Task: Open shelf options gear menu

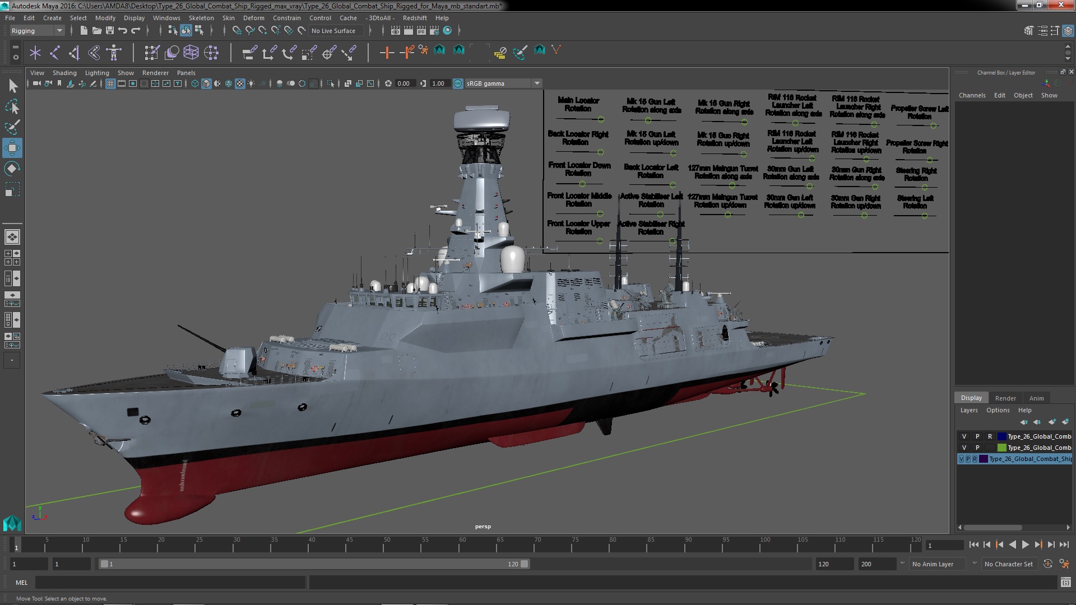Action: tap(15, 57)
